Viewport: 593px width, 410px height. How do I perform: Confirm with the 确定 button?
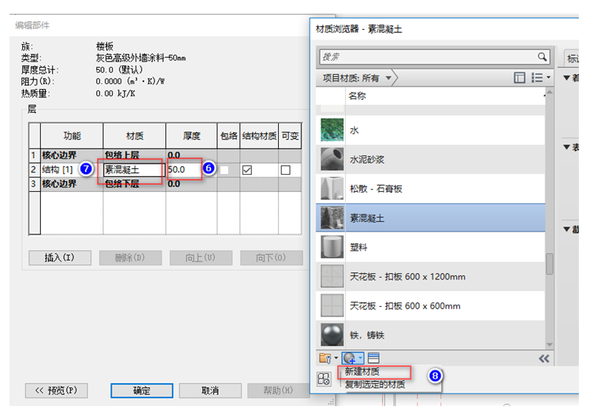[142, 390]
